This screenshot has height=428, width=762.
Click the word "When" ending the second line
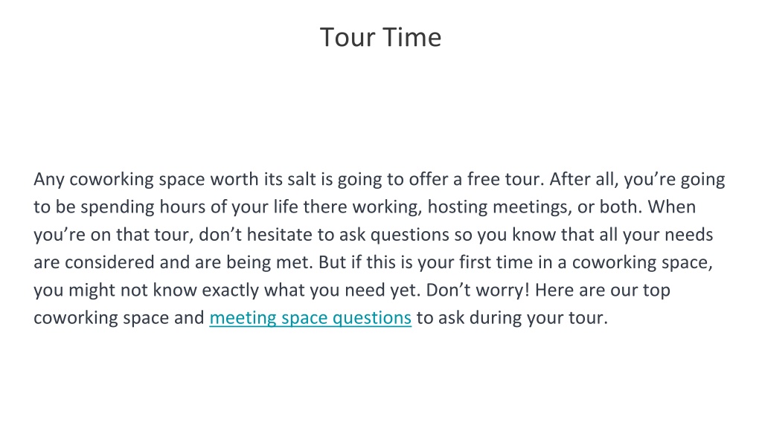pyautogui.click(x=672, y=207)
